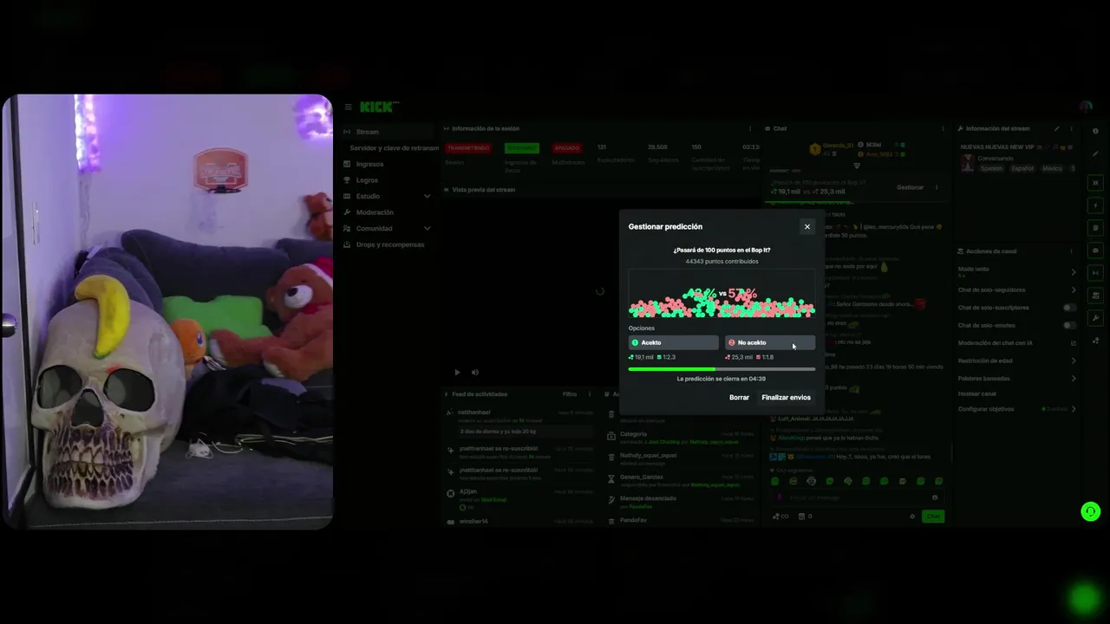
Task: Open the Chat panel three-dot menu
Action: (x=943, y=128)
